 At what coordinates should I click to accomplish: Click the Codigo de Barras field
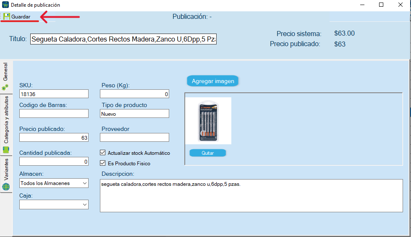[54, 113]
